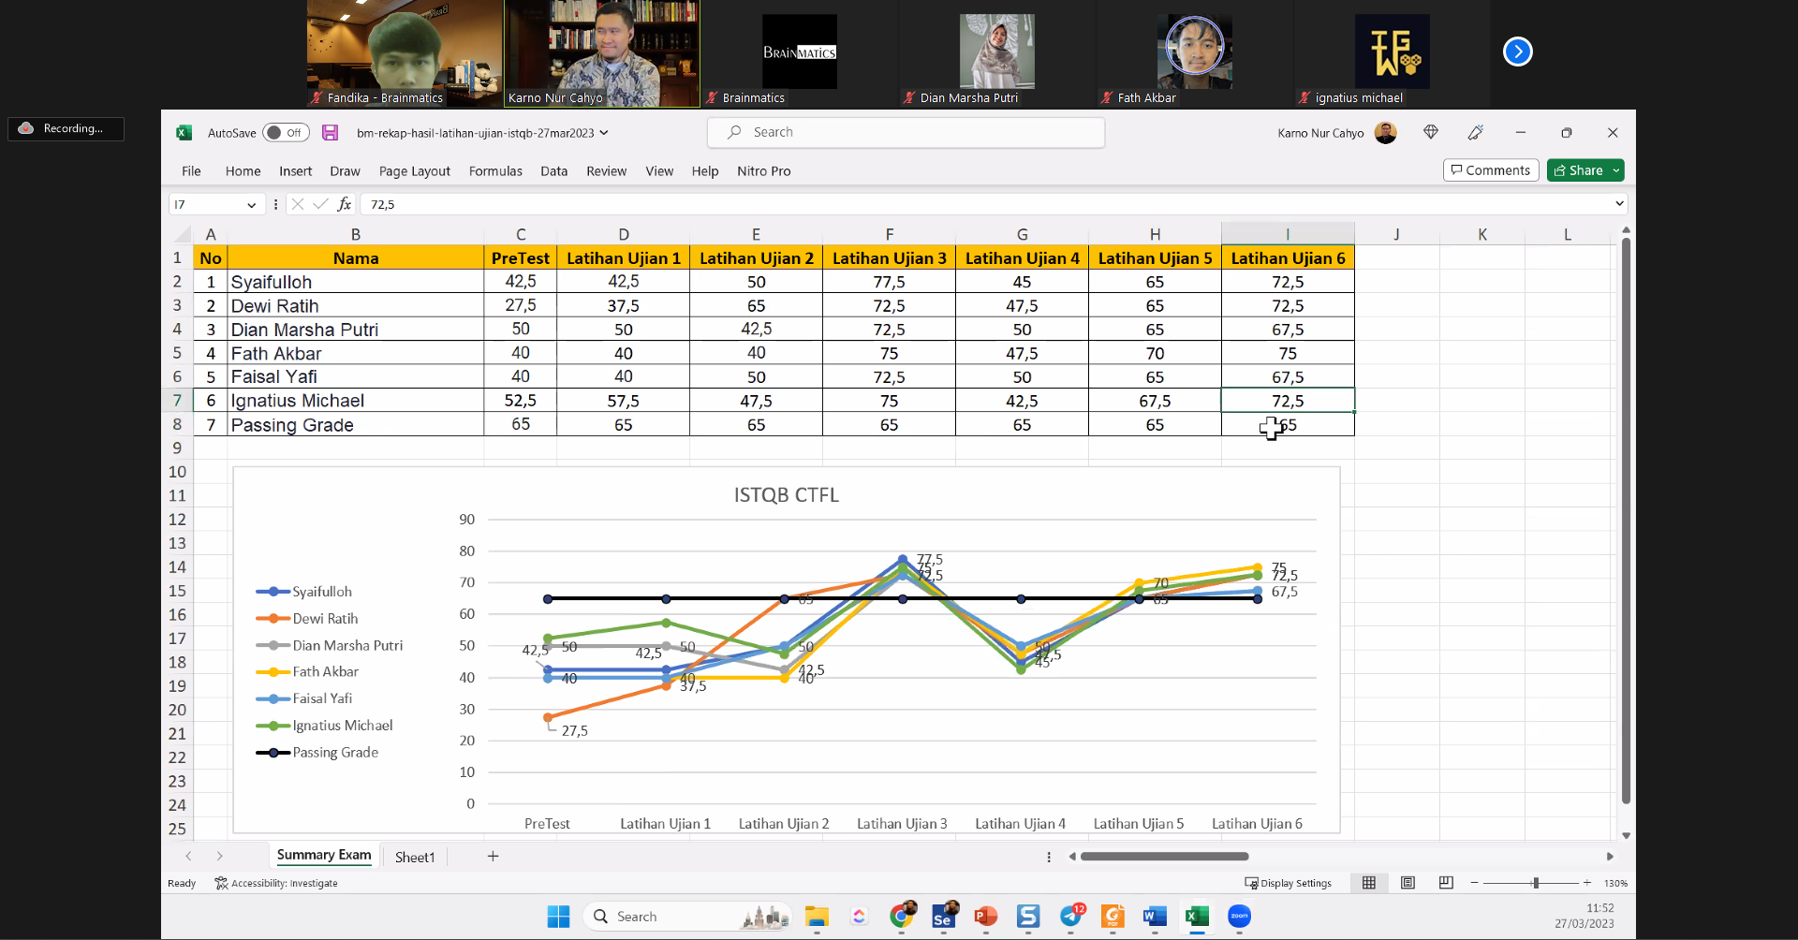Expand the formula bar
Viewport: 1798px width, 940px height.
1619,204
